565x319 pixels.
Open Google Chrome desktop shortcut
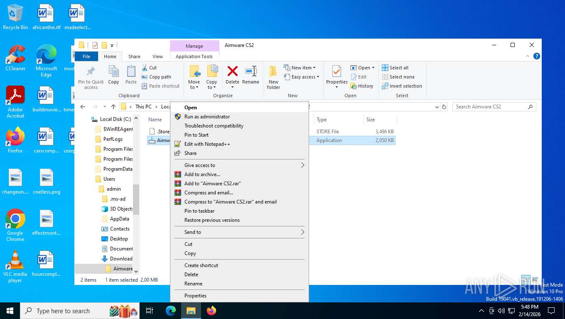click(x=15, y=225)
